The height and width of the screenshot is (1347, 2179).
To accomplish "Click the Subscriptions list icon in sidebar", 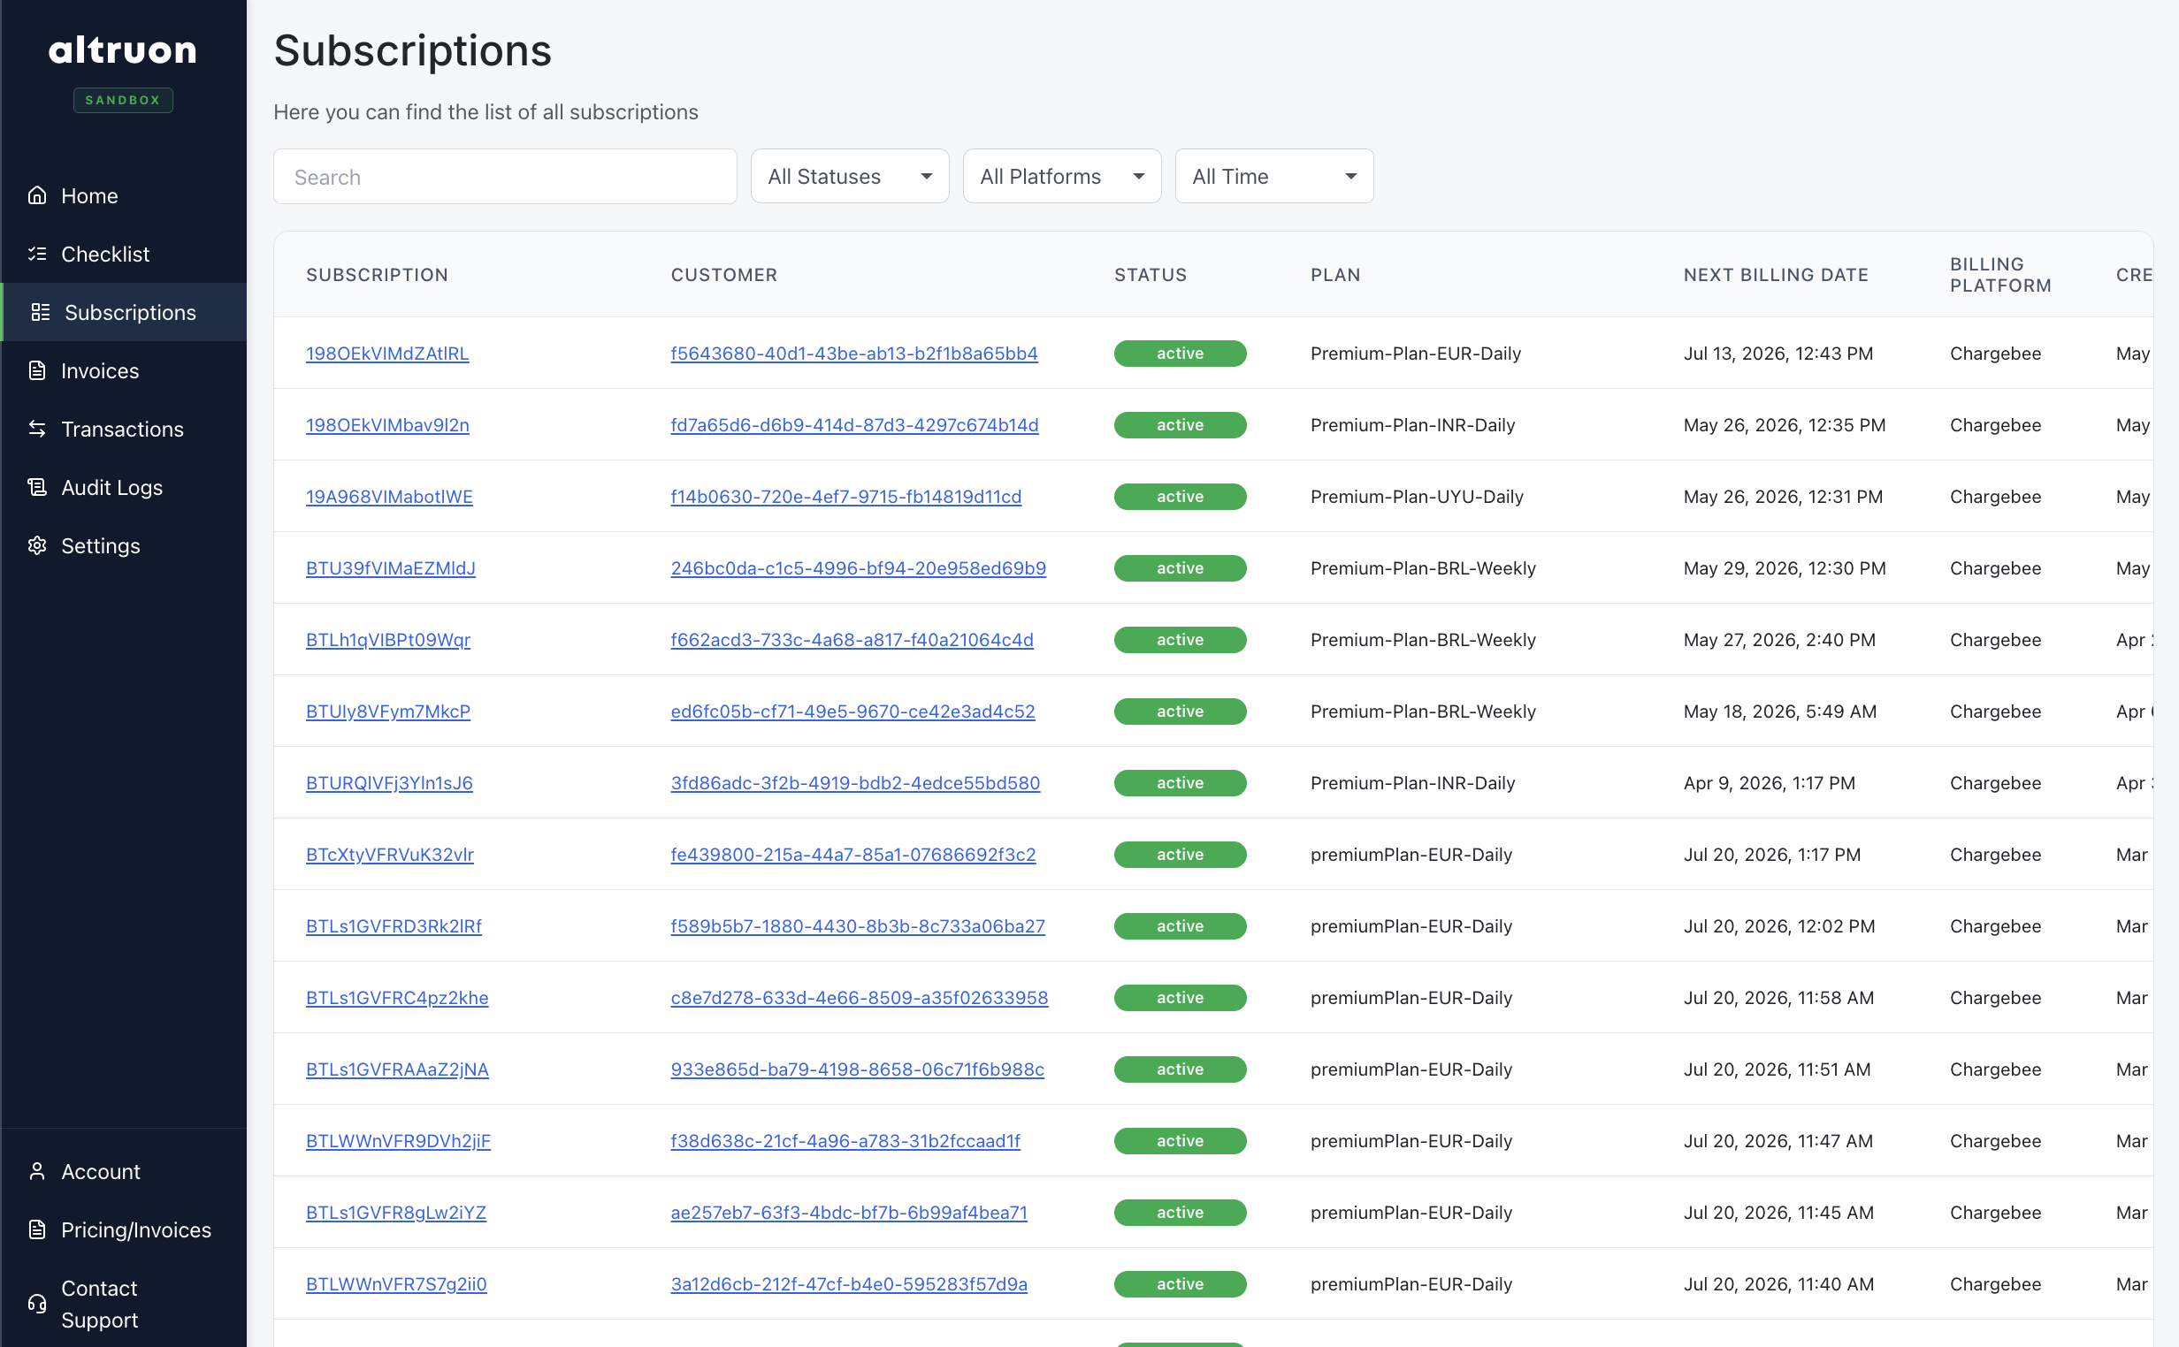I will coord(40,312).
